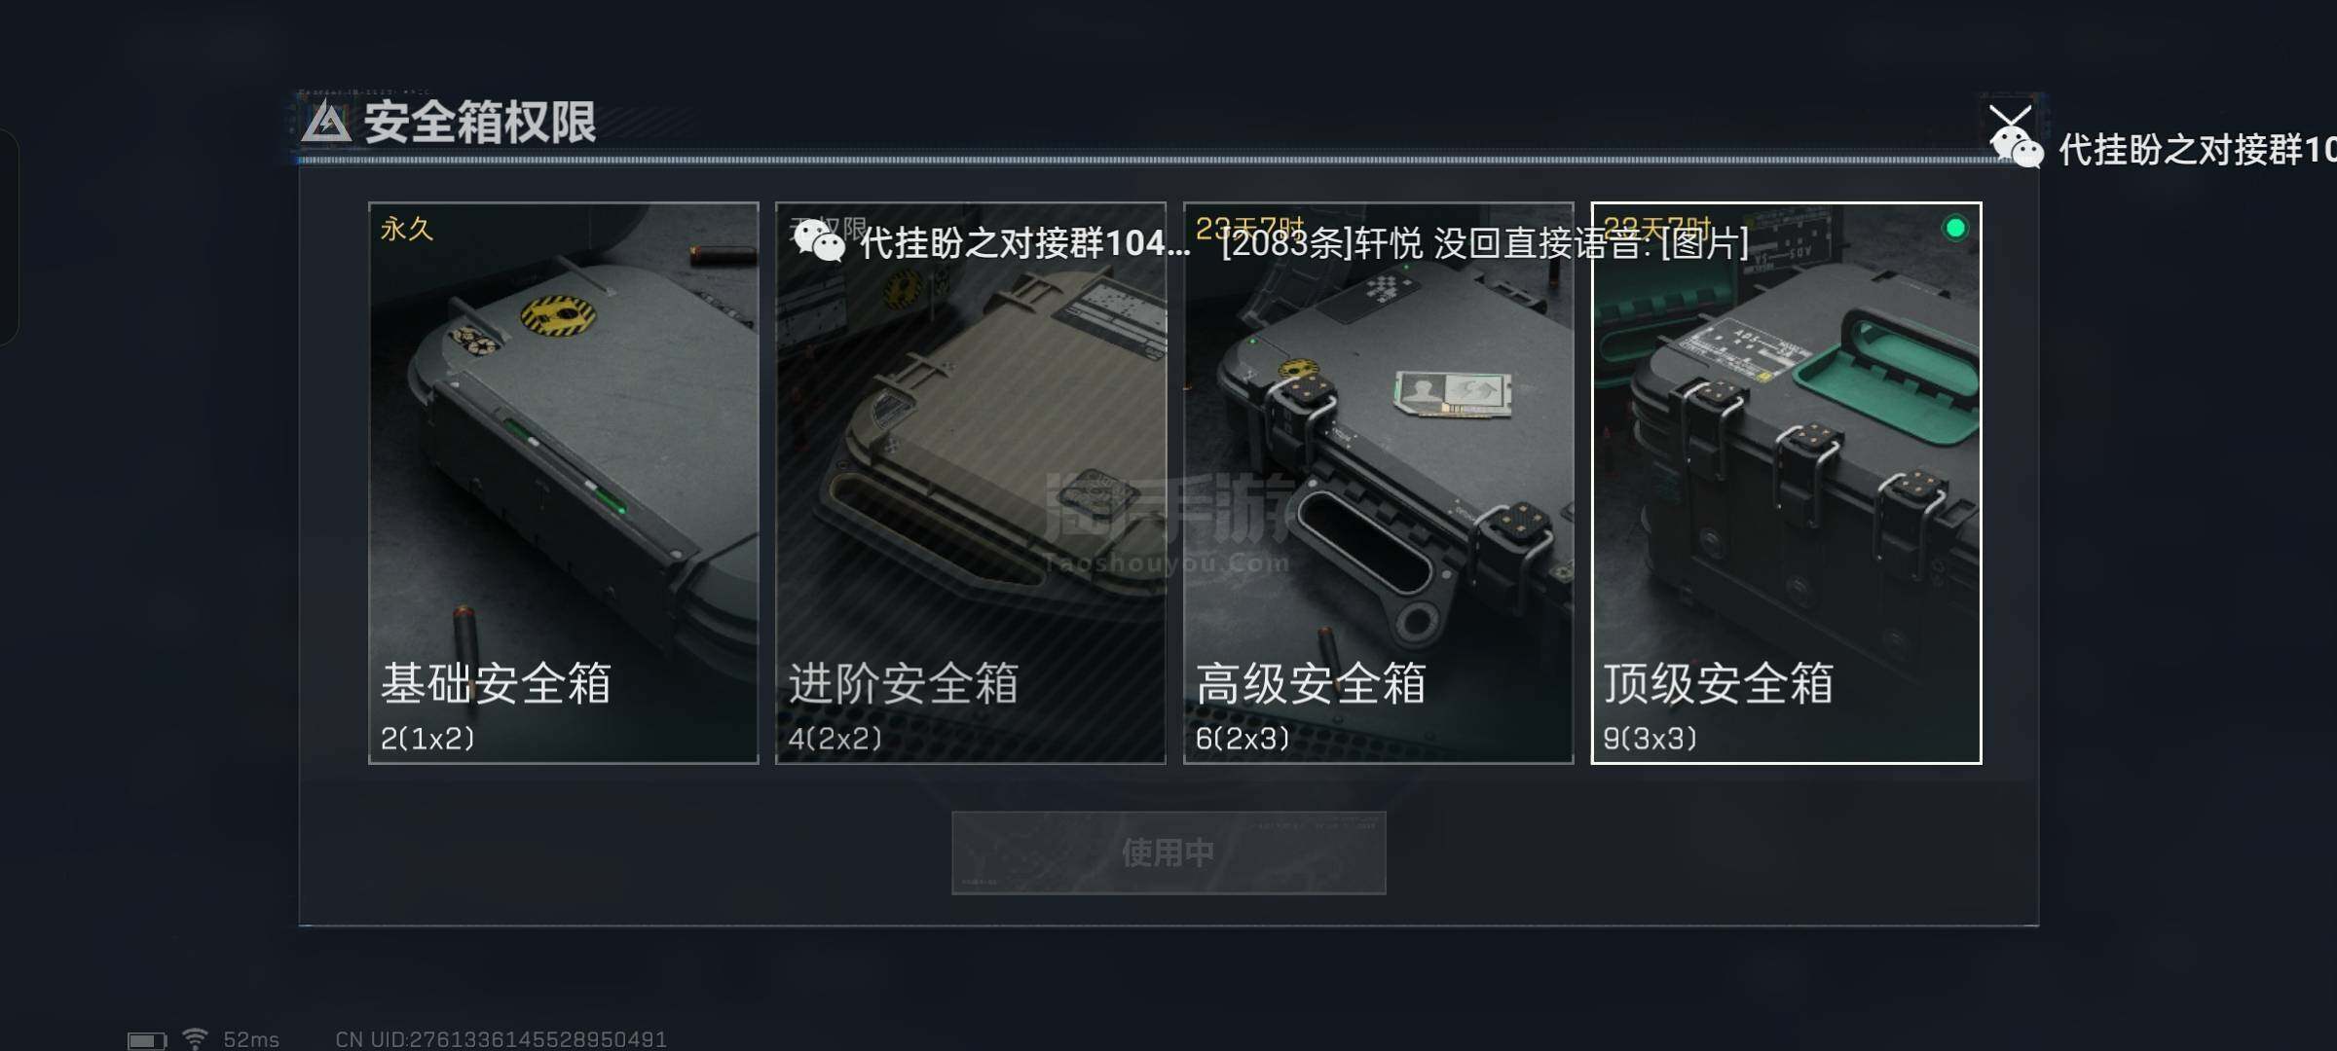The width and height of the screenshot is (2337, 1051).
Task: Click the WeChat icon at top right
Action: [x=2016, y=148]
